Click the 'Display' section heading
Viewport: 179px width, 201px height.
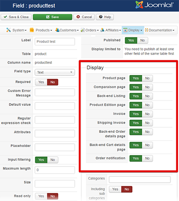(x=95, y=67)
